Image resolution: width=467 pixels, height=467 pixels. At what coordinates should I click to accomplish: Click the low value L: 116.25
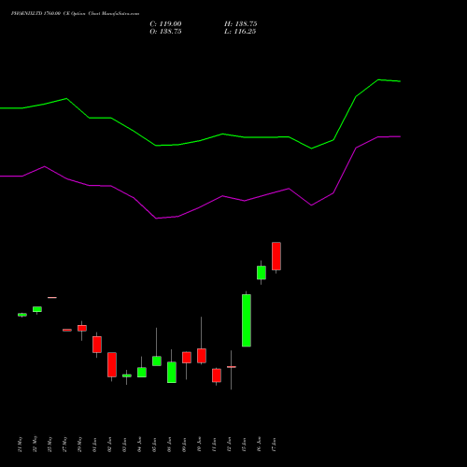click(x=240, y=32)
